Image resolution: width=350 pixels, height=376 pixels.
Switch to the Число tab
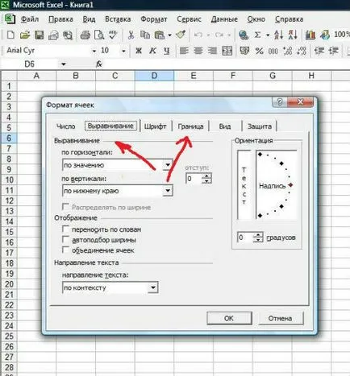click(x=66, y=126)
